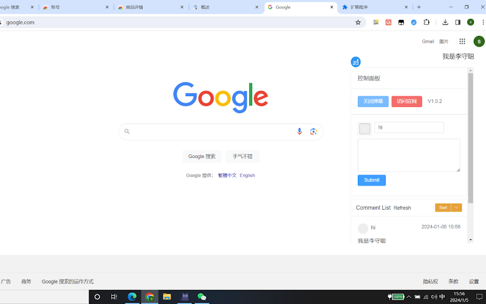Viewport: 486px width, 304px height.
Task: Bookmark this page with the star icon
Action: (x=358, y=22)
